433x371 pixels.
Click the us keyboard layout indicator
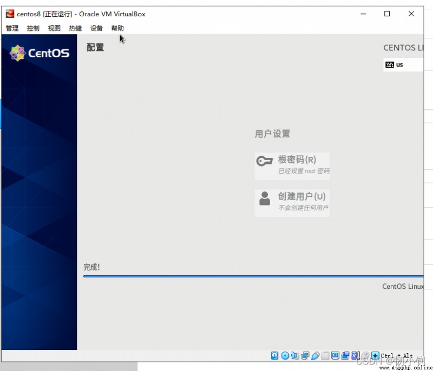(x=403, y=65)
